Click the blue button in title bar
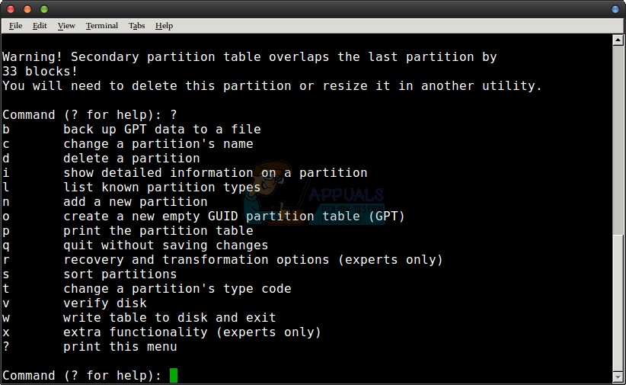 tap(615, 9)
